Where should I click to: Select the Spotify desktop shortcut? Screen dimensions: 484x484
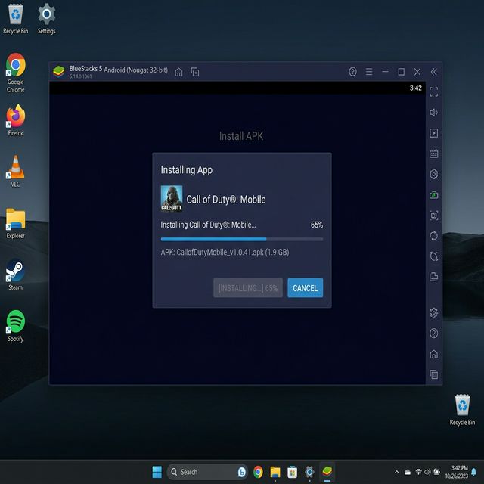15,326
